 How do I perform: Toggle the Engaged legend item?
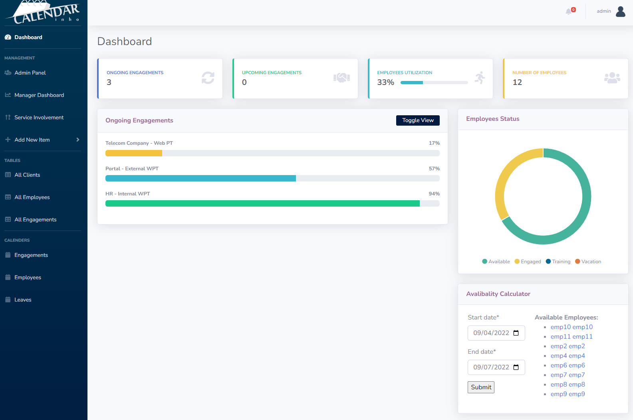(x=528, y=262)
